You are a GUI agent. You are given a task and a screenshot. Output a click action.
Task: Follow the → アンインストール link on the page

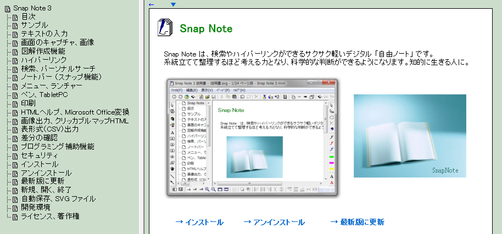(x=274, y=222)
